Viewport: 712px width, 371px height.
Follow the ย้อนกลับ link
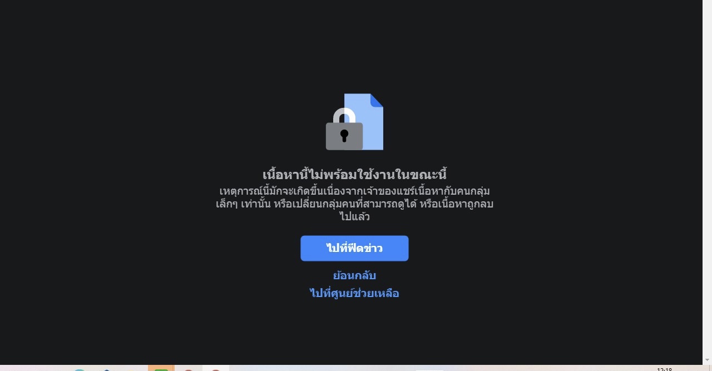[354, 275]
